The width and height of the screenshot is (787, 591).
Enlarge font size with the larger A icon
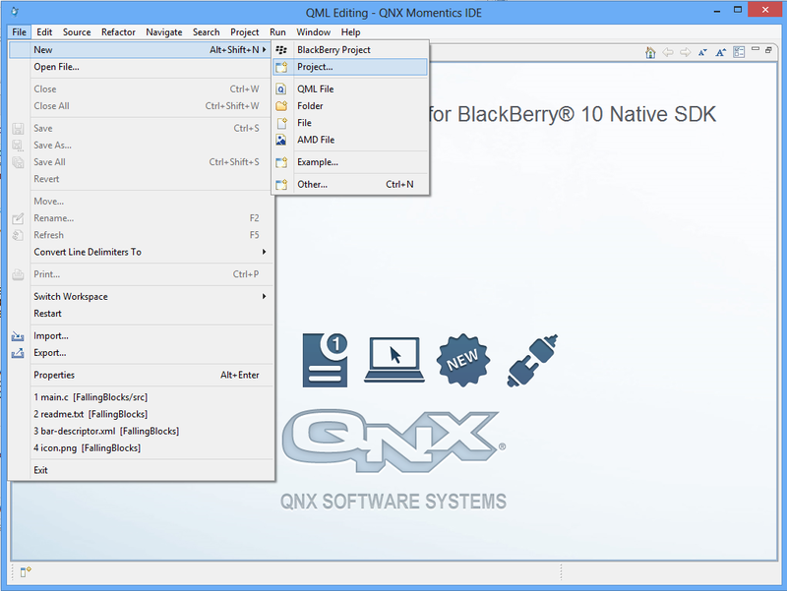click(x=721, y=52)
